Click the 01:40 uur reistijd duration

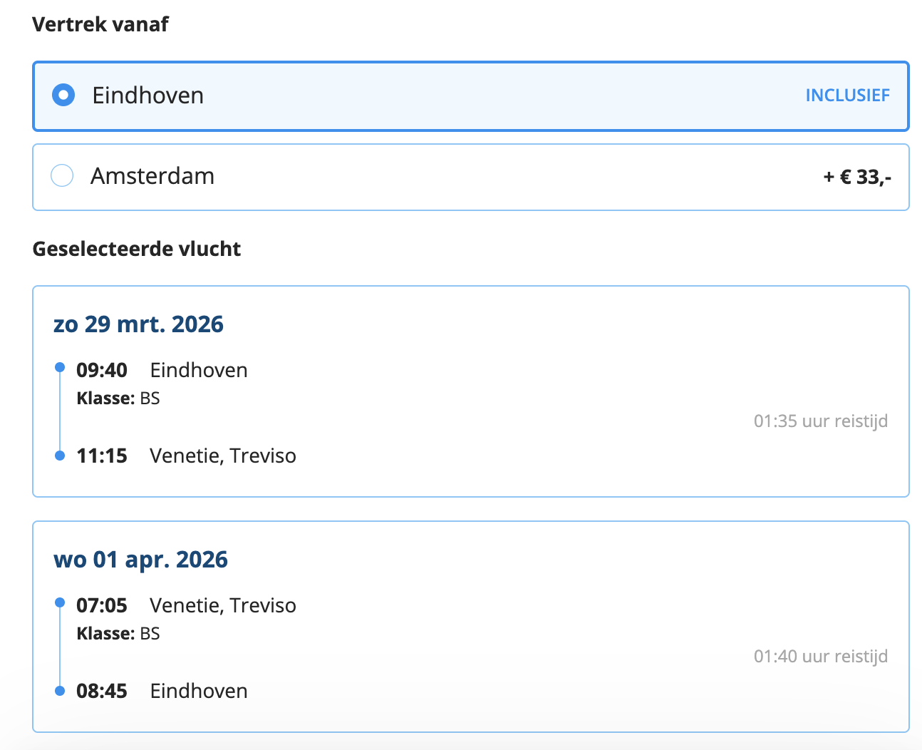point(820,657)
